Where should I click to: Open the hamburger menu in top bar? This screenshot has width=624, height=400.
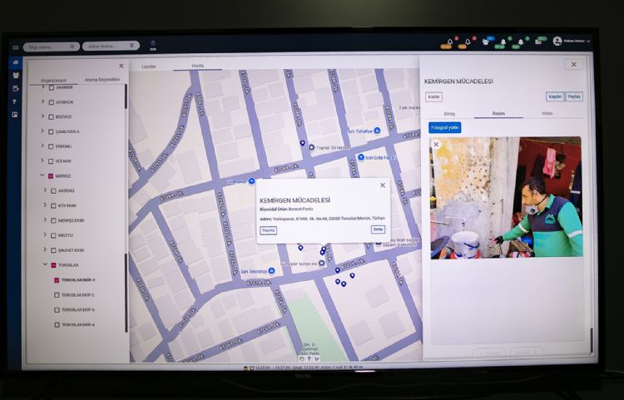click(15, 47)
